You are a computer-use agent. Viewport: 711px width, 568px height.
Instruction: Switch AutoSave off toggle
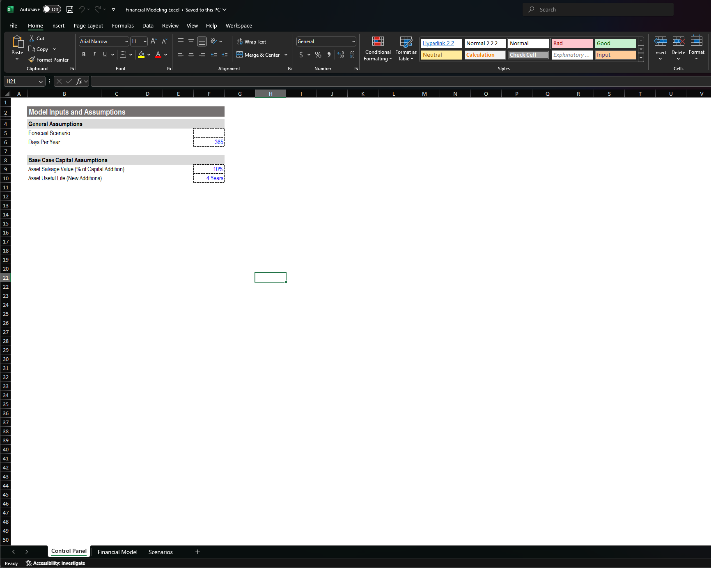click(52, 9)
